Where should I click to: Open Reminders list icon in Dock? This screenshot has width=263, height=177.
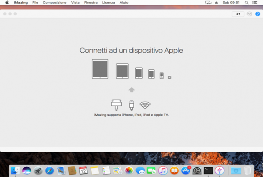pos(106,171)
